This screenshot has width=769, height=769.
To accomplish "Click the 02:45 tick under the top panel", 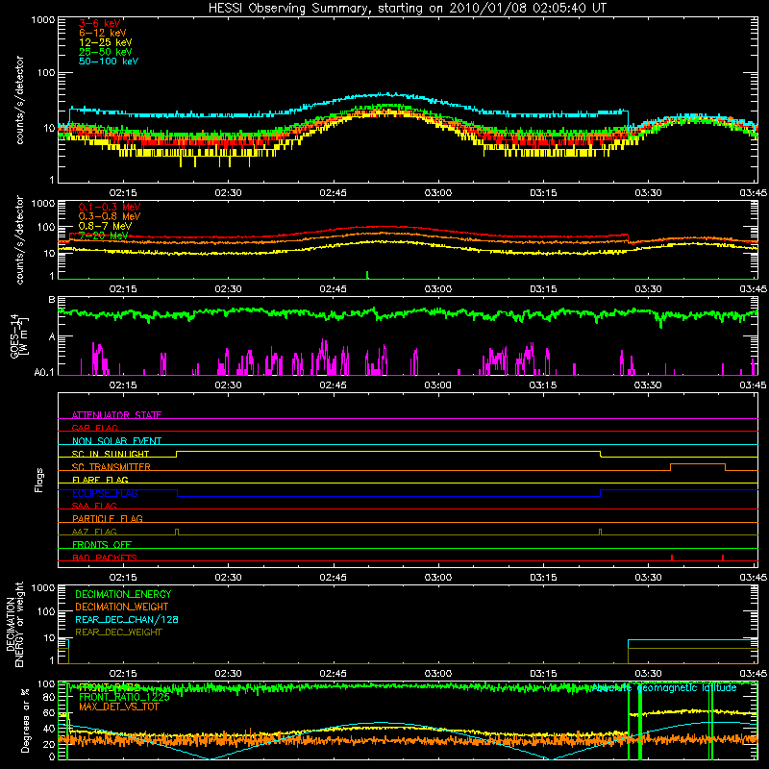I will [x=333, y=193].
